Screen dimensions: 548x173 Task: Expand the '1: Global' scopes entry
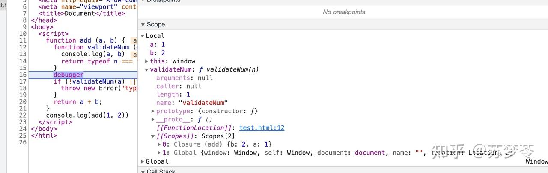point(159,153)
